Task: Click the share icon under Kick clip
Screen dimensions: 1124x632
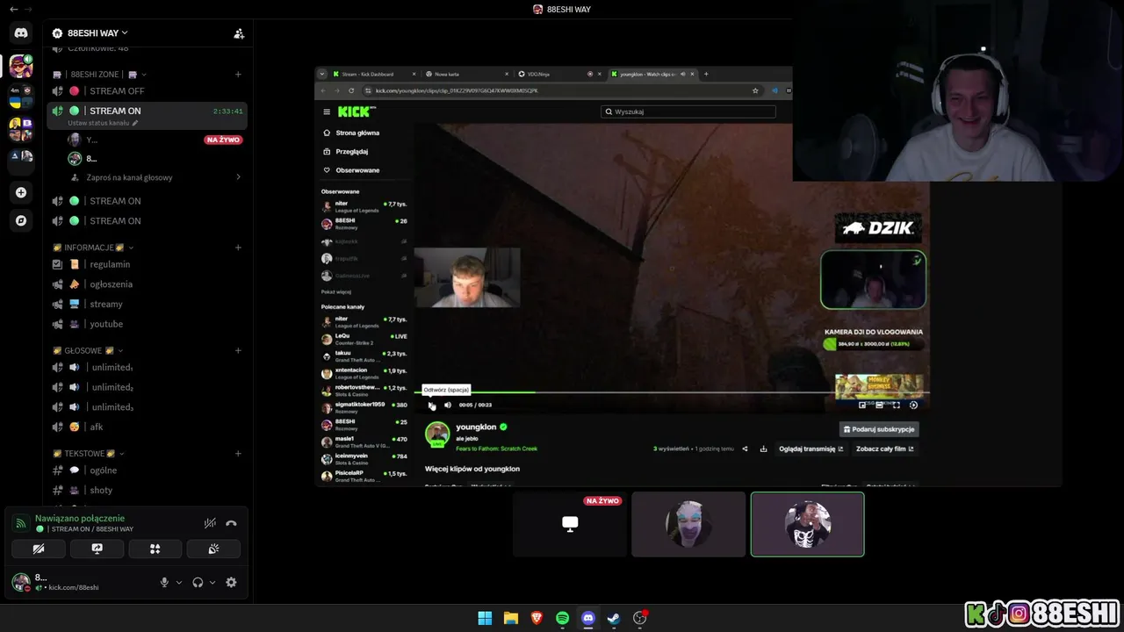Action: tap(745, 449)
